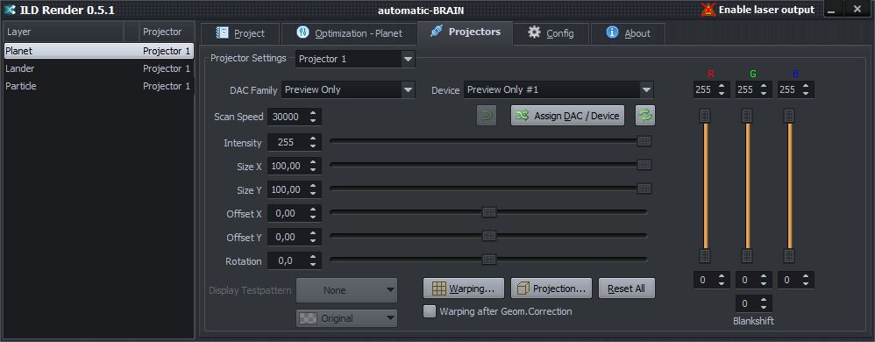Click the laser output disabled icon

708,10
